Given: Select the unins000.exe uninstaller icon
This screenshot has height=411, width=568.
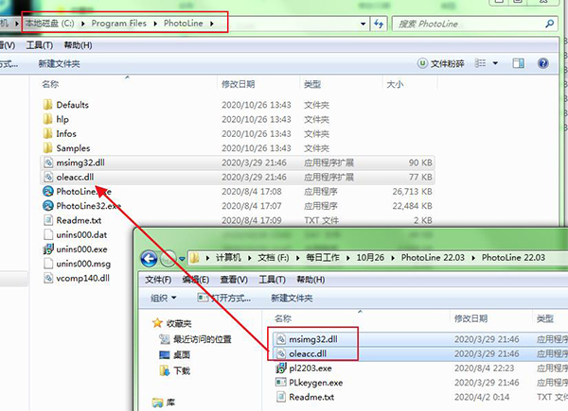Looking at the screenshot, I should 48,249.
